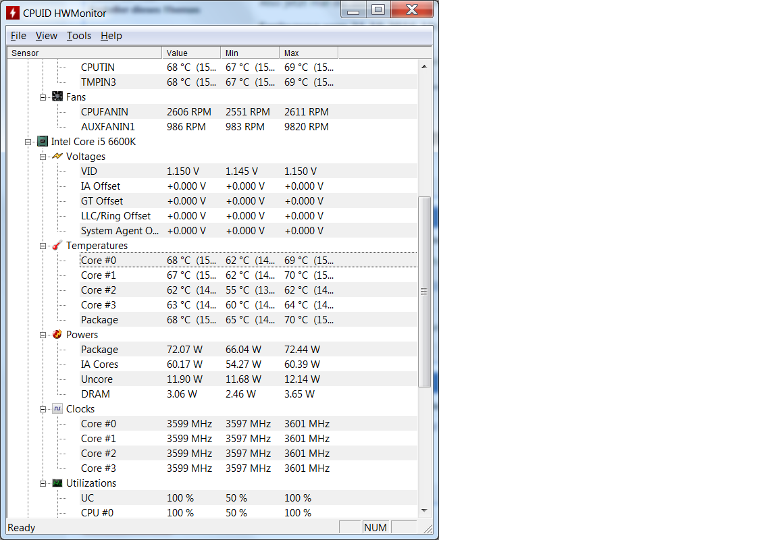Select the IA Cores power row

coord(248,364)
